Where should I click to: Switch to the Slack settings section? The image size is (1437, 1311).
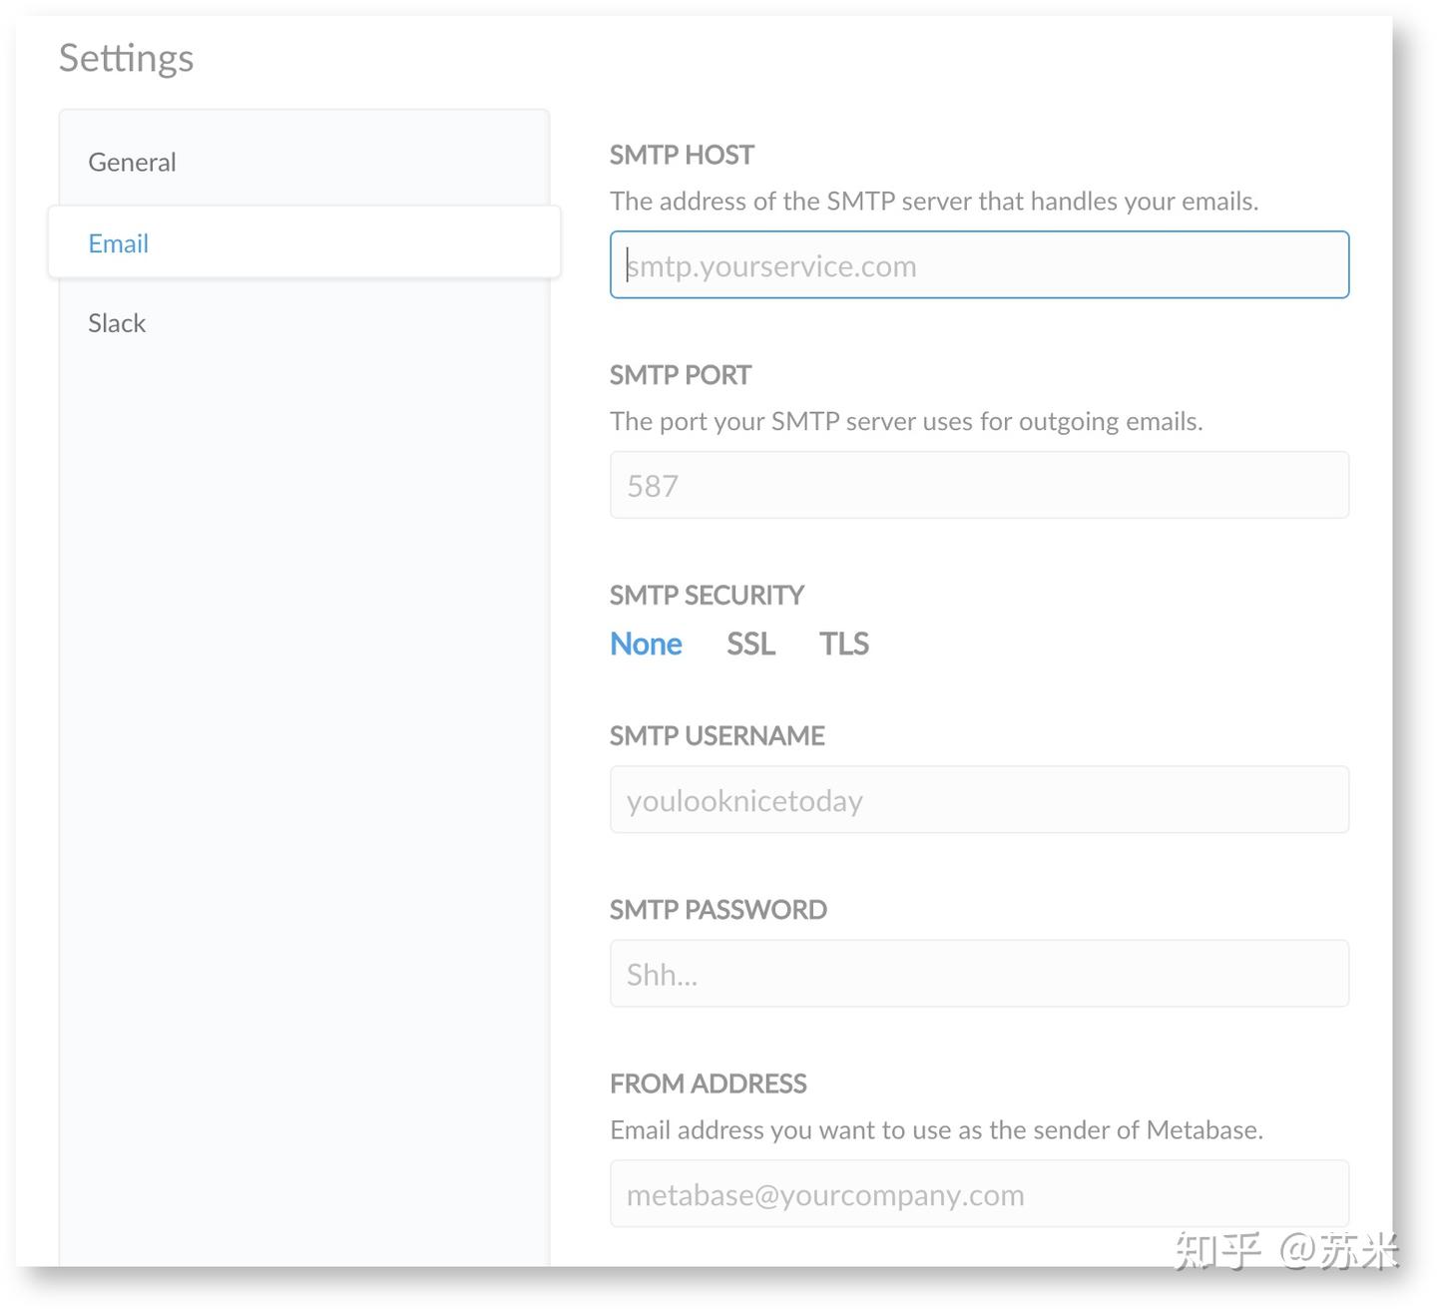point(117,323)
